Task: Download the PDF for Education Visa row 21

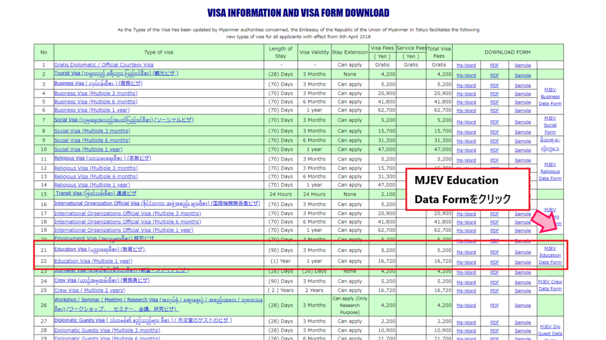Action: (494, 252)
